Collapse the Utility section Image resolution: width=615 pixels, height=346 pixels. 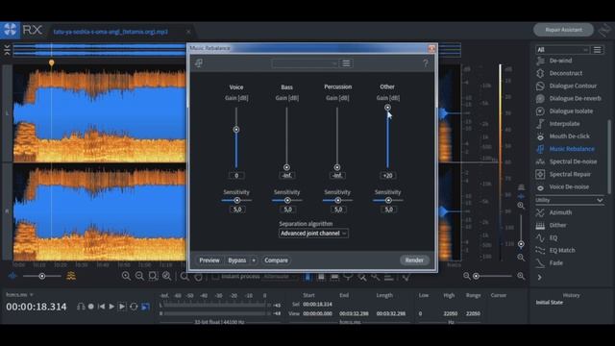click(600, 200)
